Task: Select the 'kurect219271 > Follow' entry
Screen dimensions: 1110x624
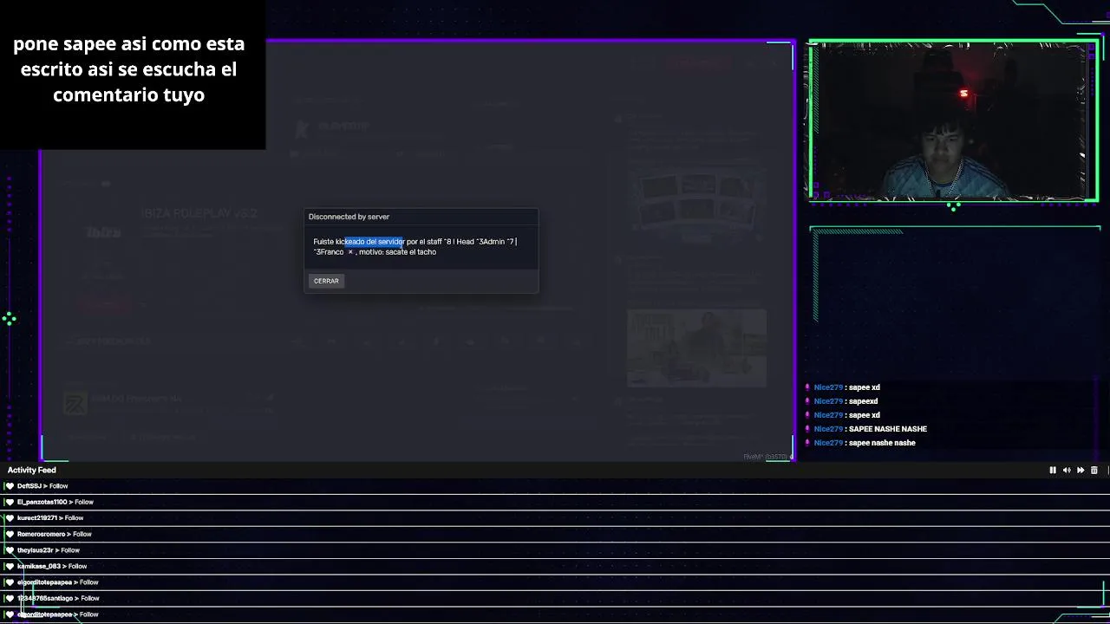Action: (50, 518)
